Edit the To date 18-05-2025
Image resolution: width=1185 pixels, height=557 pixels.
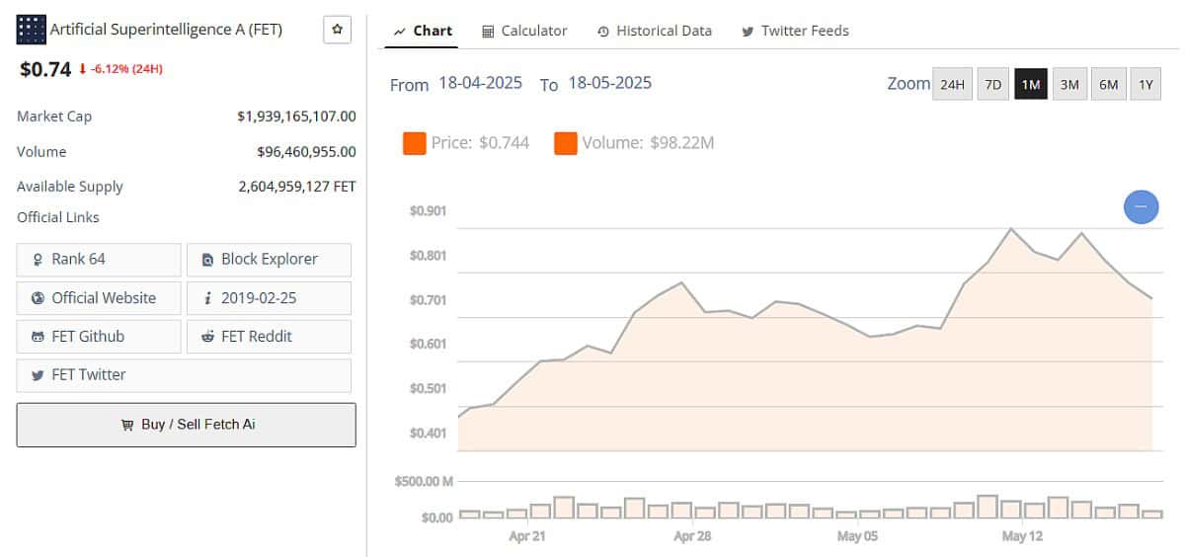point(609,83)
